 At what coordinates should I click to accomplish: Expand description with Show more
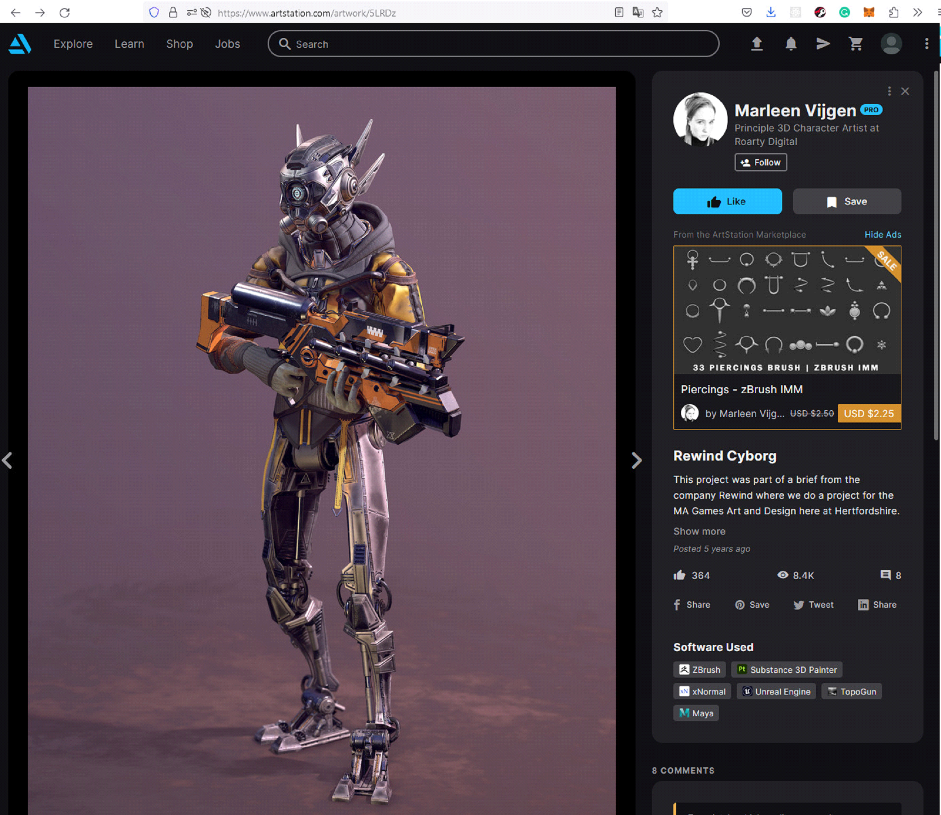point(699,531)
